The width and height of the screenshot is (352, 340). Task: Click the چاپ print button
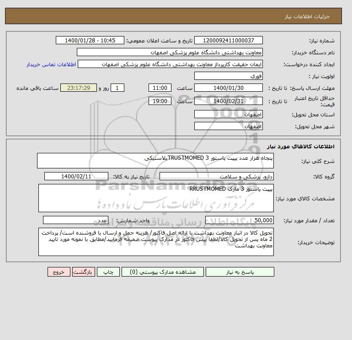point(108,272)
